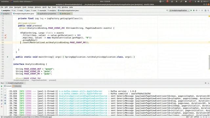This screenshot has width=210, height=118.
Task: Open Project Structure icon in toolbar
Action: click(205, 10)
